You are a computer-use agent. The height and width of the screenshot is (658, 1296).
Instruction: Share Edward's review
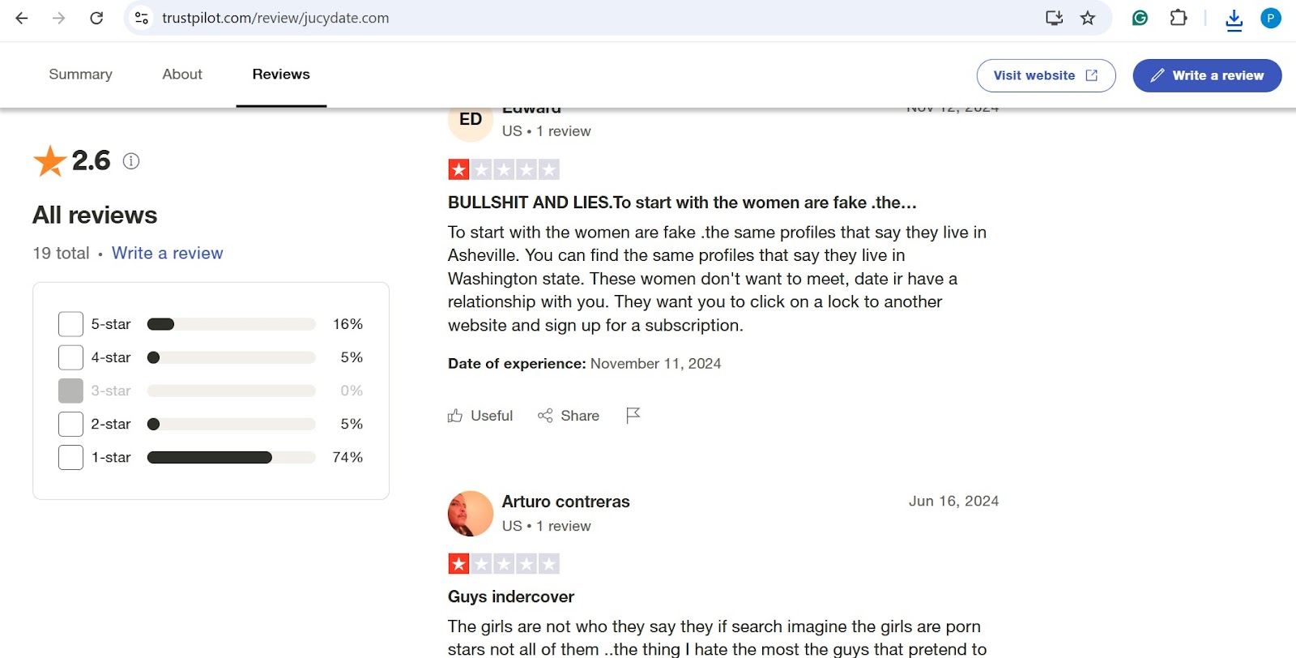pyautogui.click(x=569, y=416)
